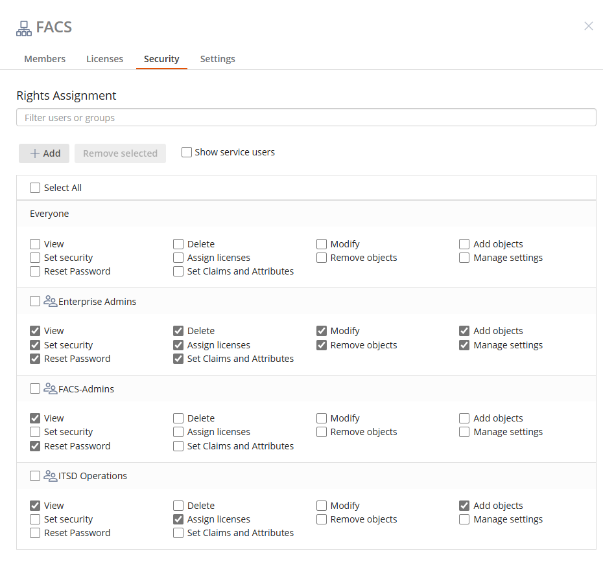Focus the Filter users or groups field
This screenshot has width=603, height=562.
(x=306, y=118)
